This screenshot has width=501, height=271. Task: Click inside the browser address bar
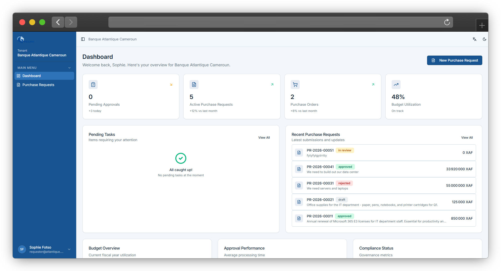[x=275, y=22]
